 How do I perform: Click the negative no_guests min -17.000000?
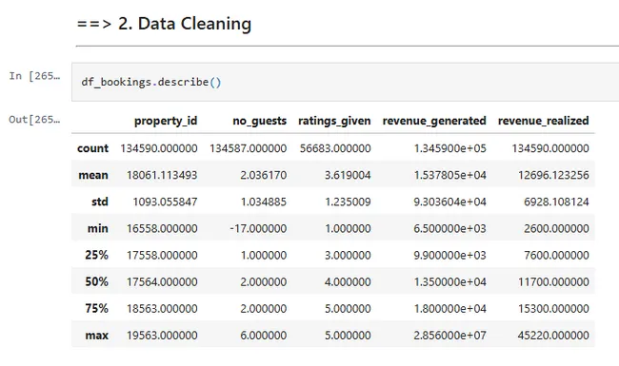pos(258,228)
